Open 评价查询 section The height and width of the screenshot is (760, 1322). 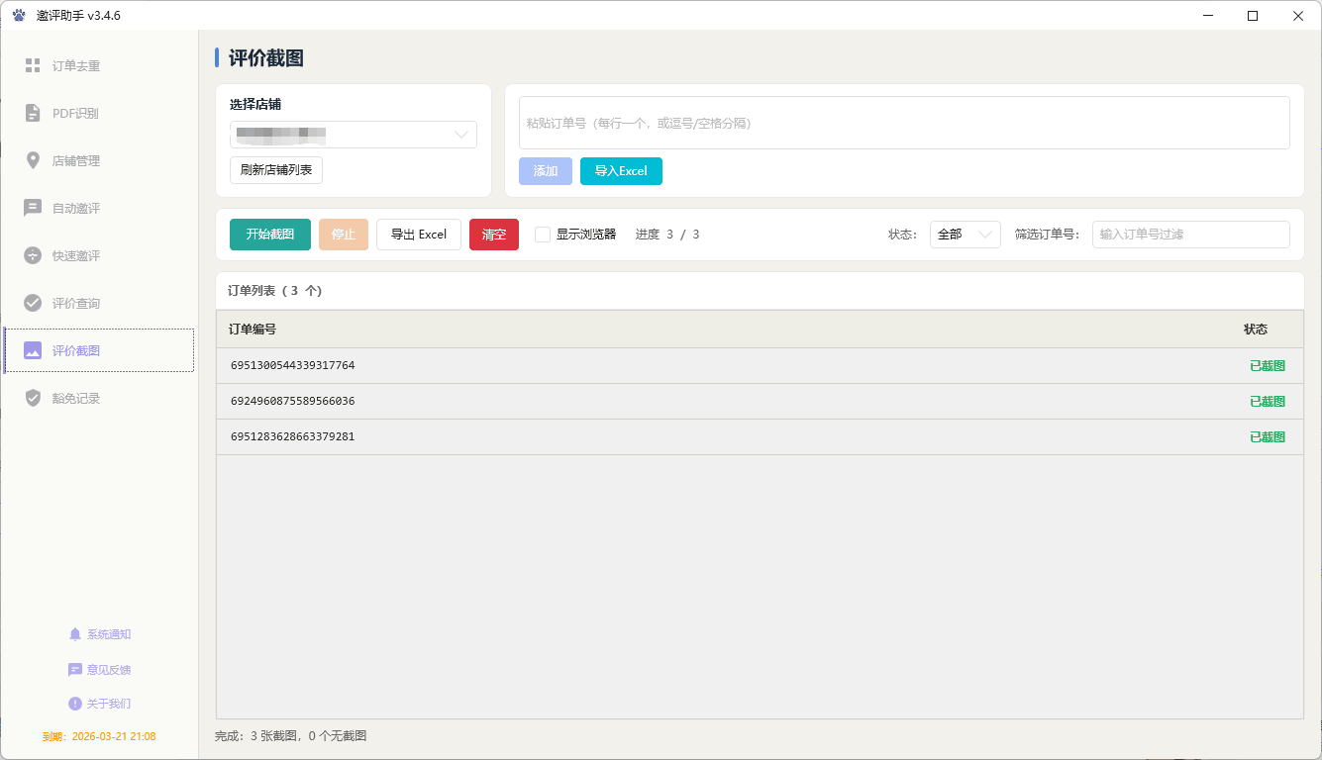[x=99, y=303]
